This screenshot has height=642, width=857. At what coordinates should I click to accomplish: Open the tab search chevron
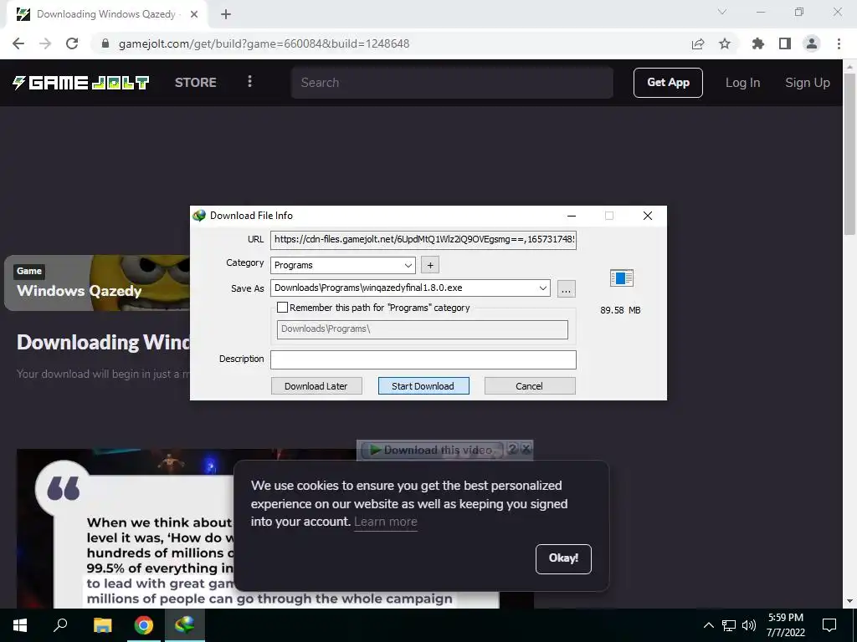tap(722, 12)
